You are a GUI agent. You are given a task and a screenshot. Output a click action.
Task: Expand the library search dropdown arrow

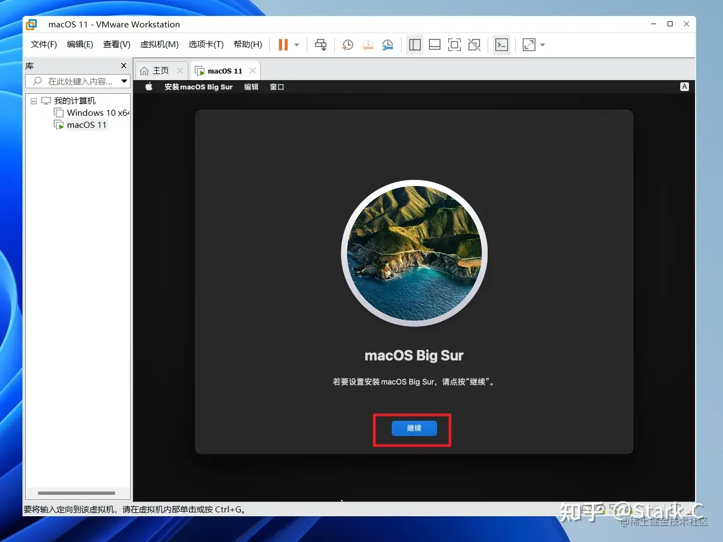[125, 81]
